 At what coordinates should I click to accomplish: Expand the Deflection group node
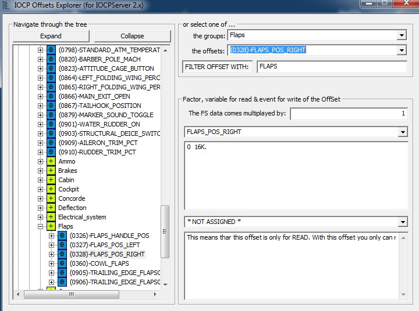coord(40,208)
